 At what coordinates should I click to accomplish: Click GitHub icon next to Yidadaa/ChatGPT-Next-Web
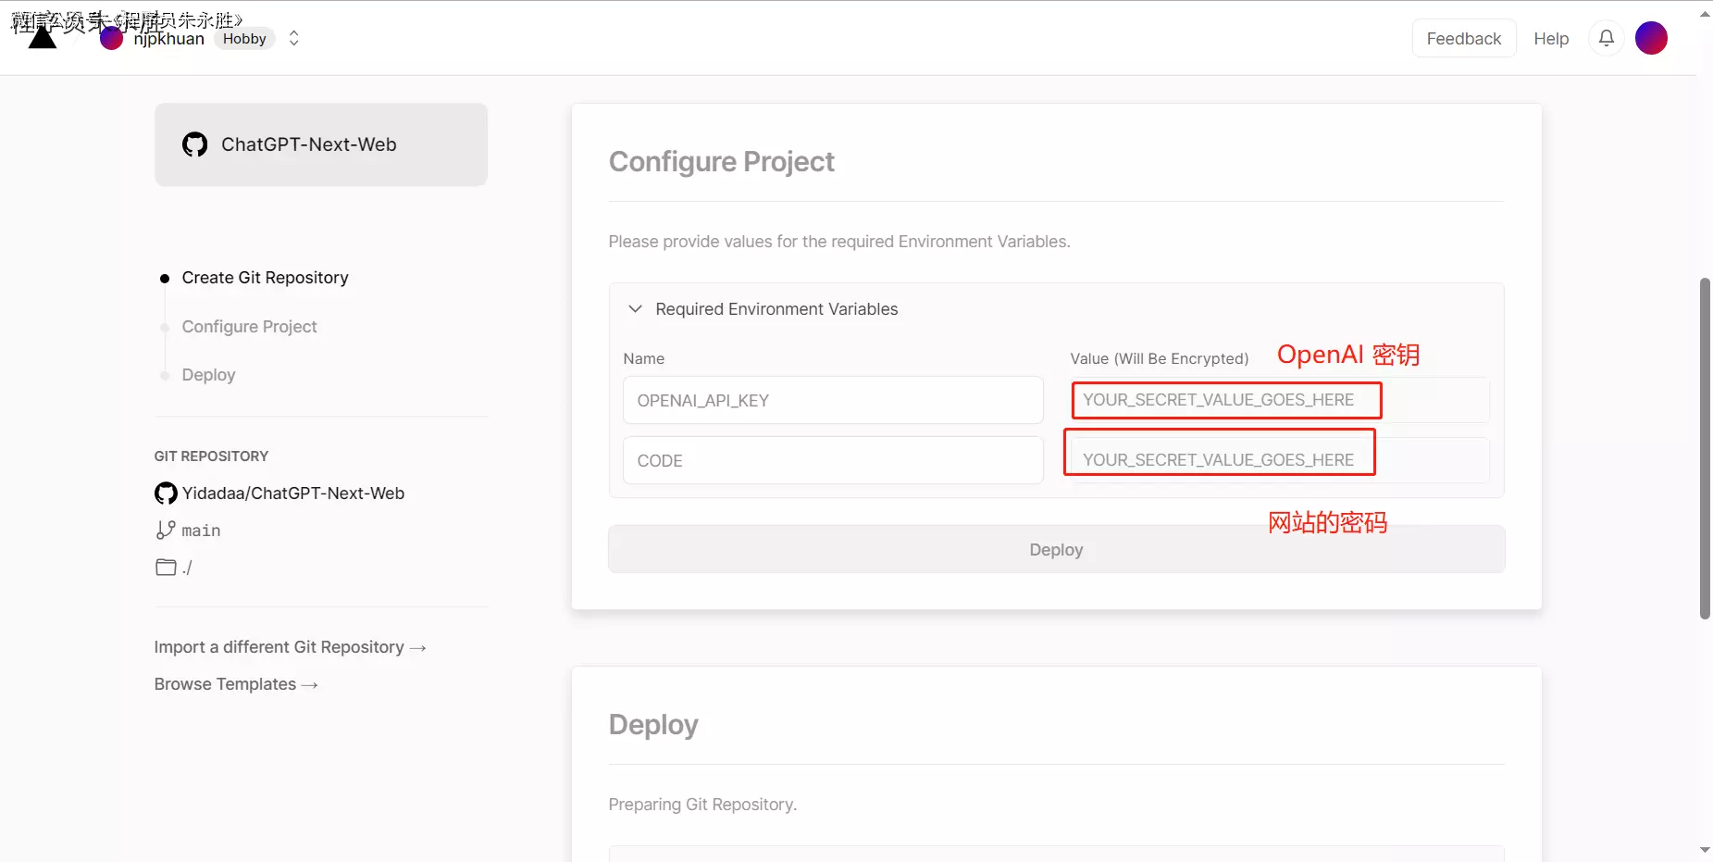click(x=166, y=493)
